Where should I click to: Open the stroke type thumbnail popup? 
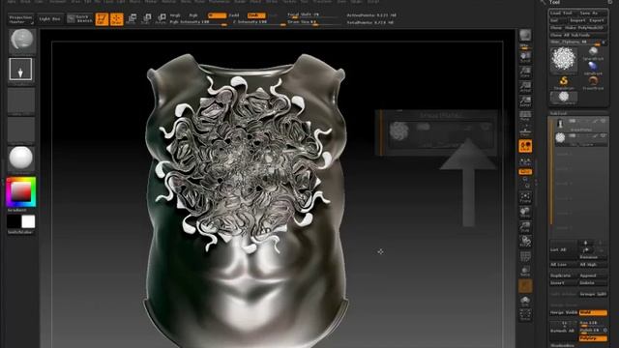click(x=20, y=70)
